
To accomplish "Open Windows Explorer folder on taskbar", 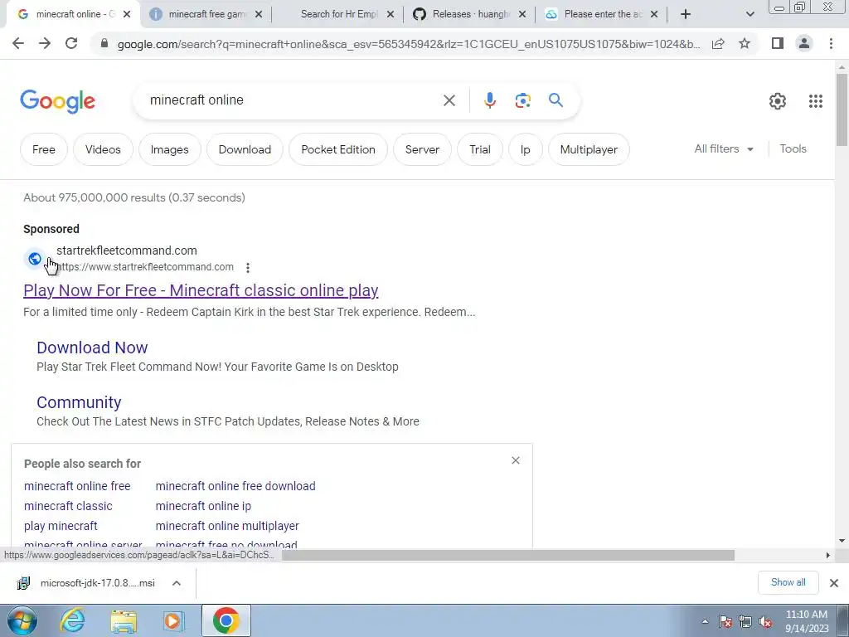I will (124, 620).
